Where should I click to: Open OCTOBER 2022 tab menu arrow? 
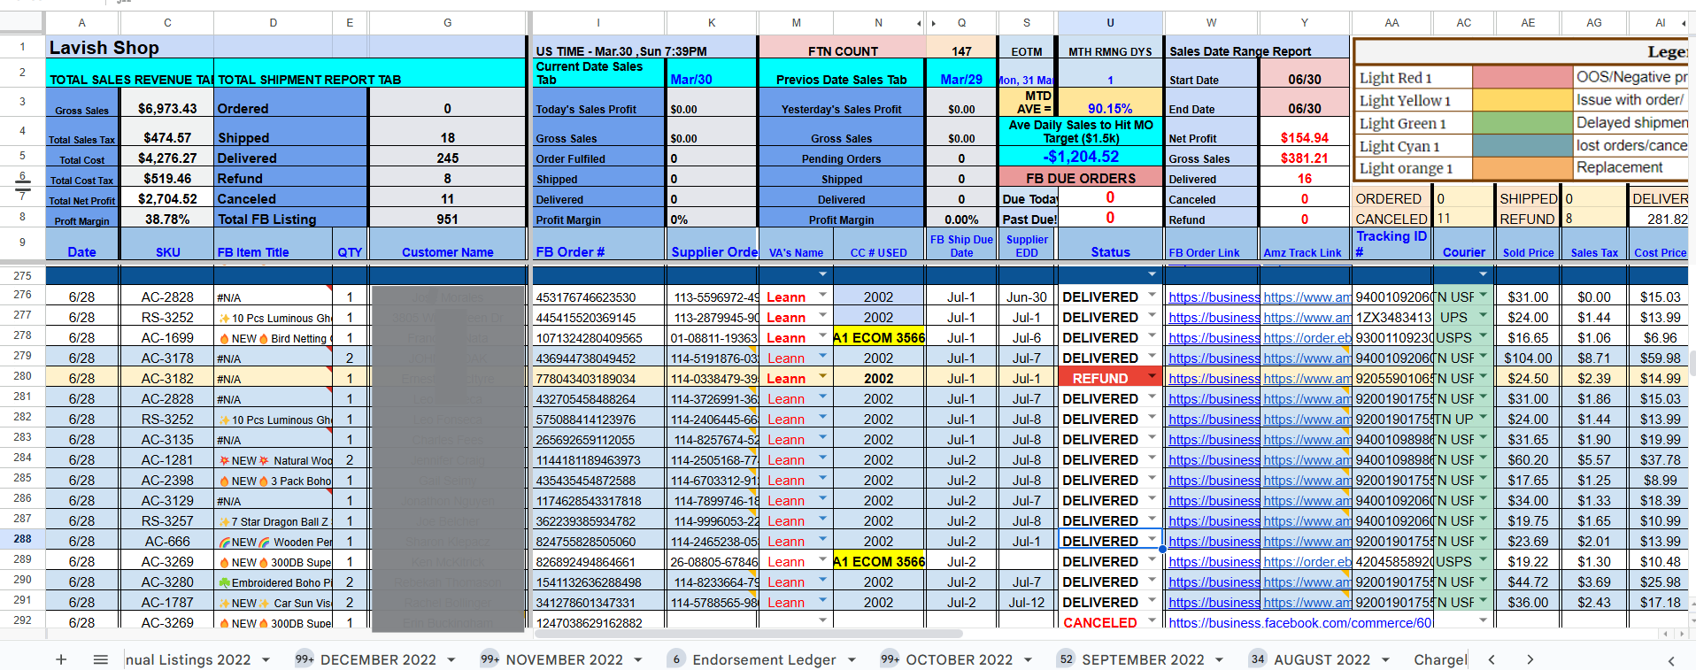point(1028,660)
